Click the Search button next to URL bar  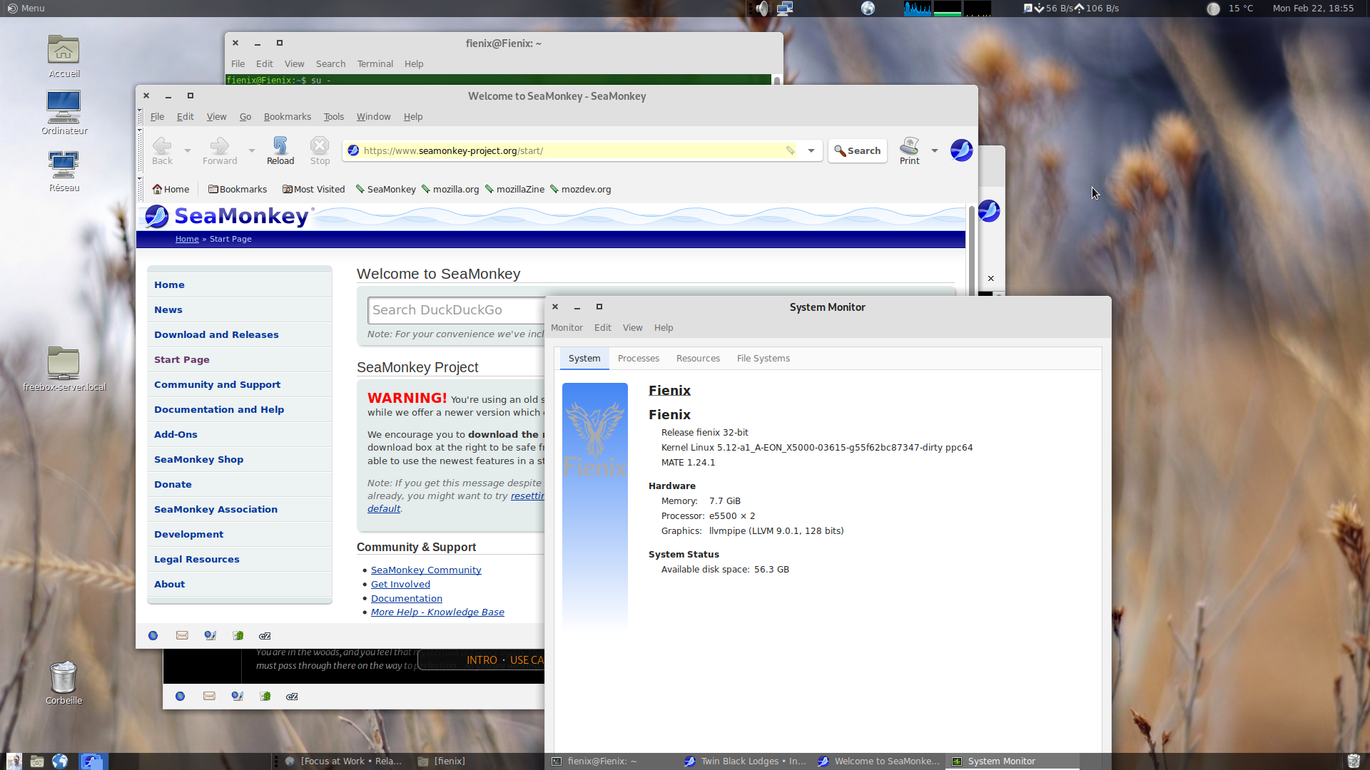(857, 150)
